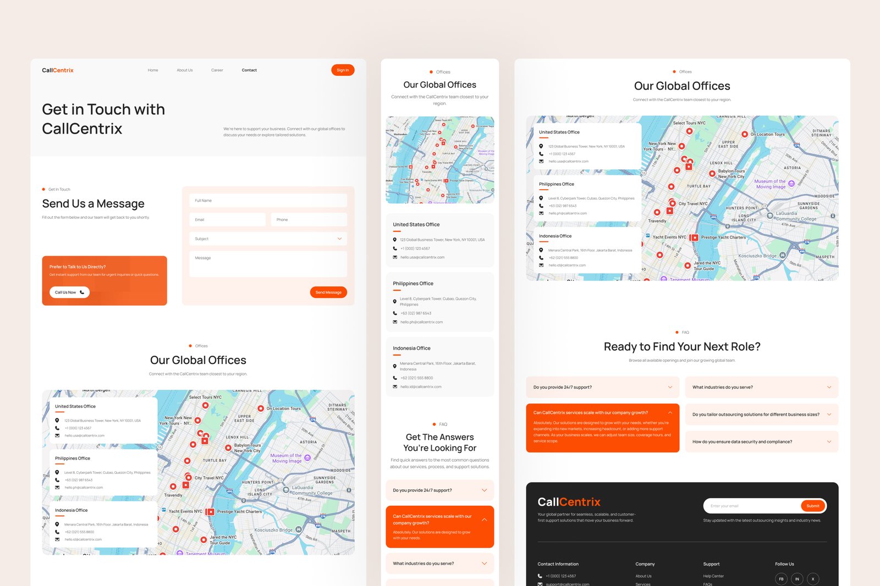The width and height of the screenshot is (880, 586).
Task: Click the mail icon beside support@callcentrix.com
Action: pos(540,584)
